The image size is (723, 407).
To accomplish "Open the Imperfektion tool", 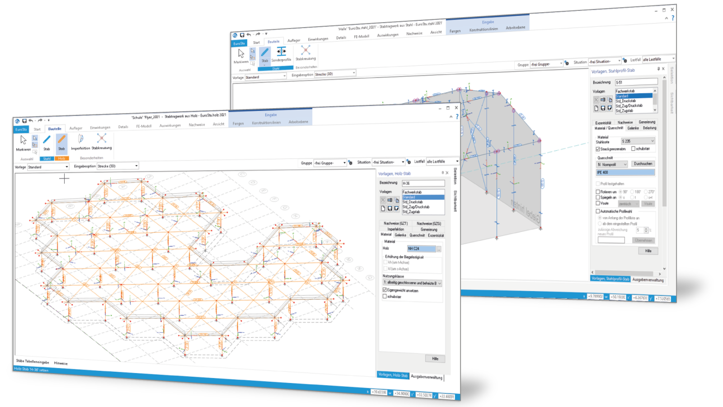I will tap(80, 142).
